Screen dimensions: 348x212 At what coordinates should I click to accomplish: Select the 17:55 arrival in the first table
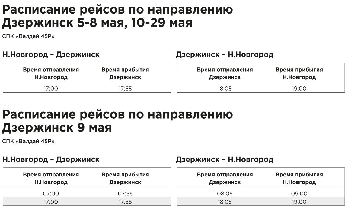click(x=125, y=89)
